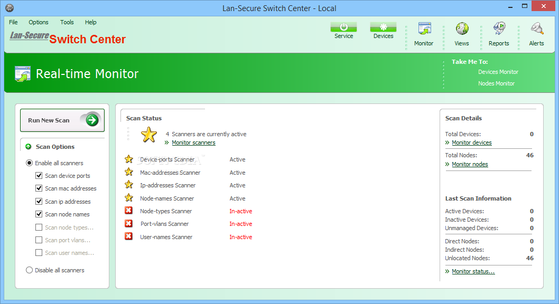
Task: Go to Devices Monitor shortcut
Action: [498, 72]
